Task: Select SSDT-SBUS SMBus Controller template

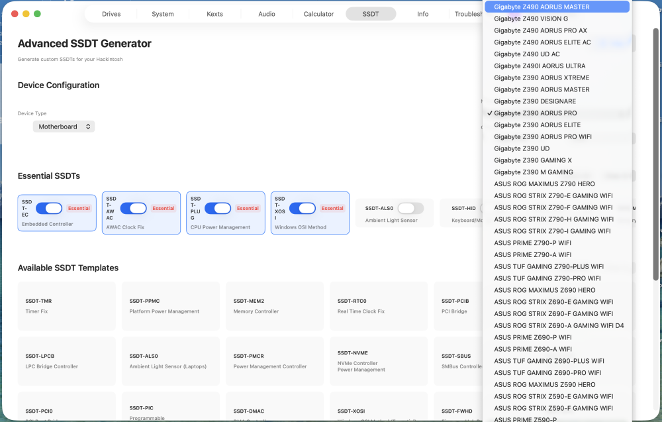Action: [x=459, y=361]
